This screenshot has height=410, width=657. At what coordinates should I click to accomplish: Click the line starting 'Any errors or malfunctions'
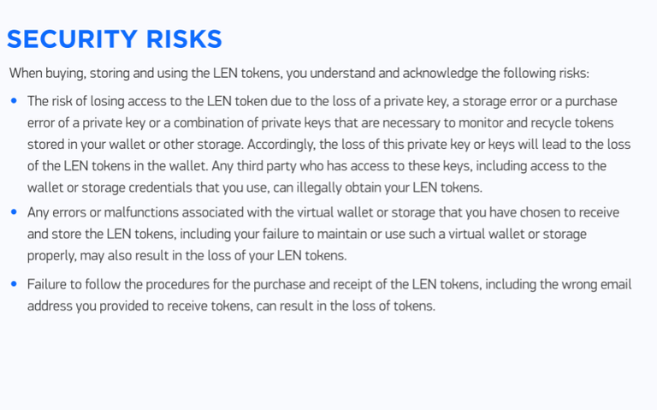click(323, 212)
